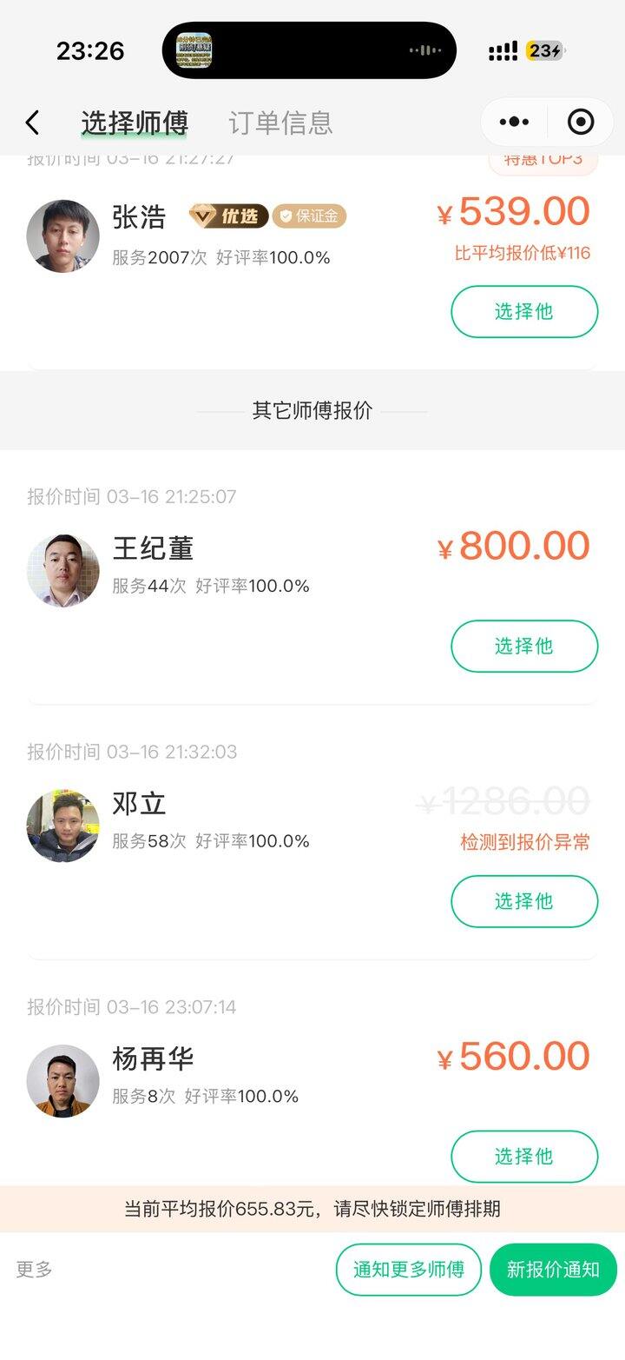Tap the 优选 diamond badge
Image resolution: width=625 pixels, height=1360 pixels.
pyautogui.click(x=228, y=216)
